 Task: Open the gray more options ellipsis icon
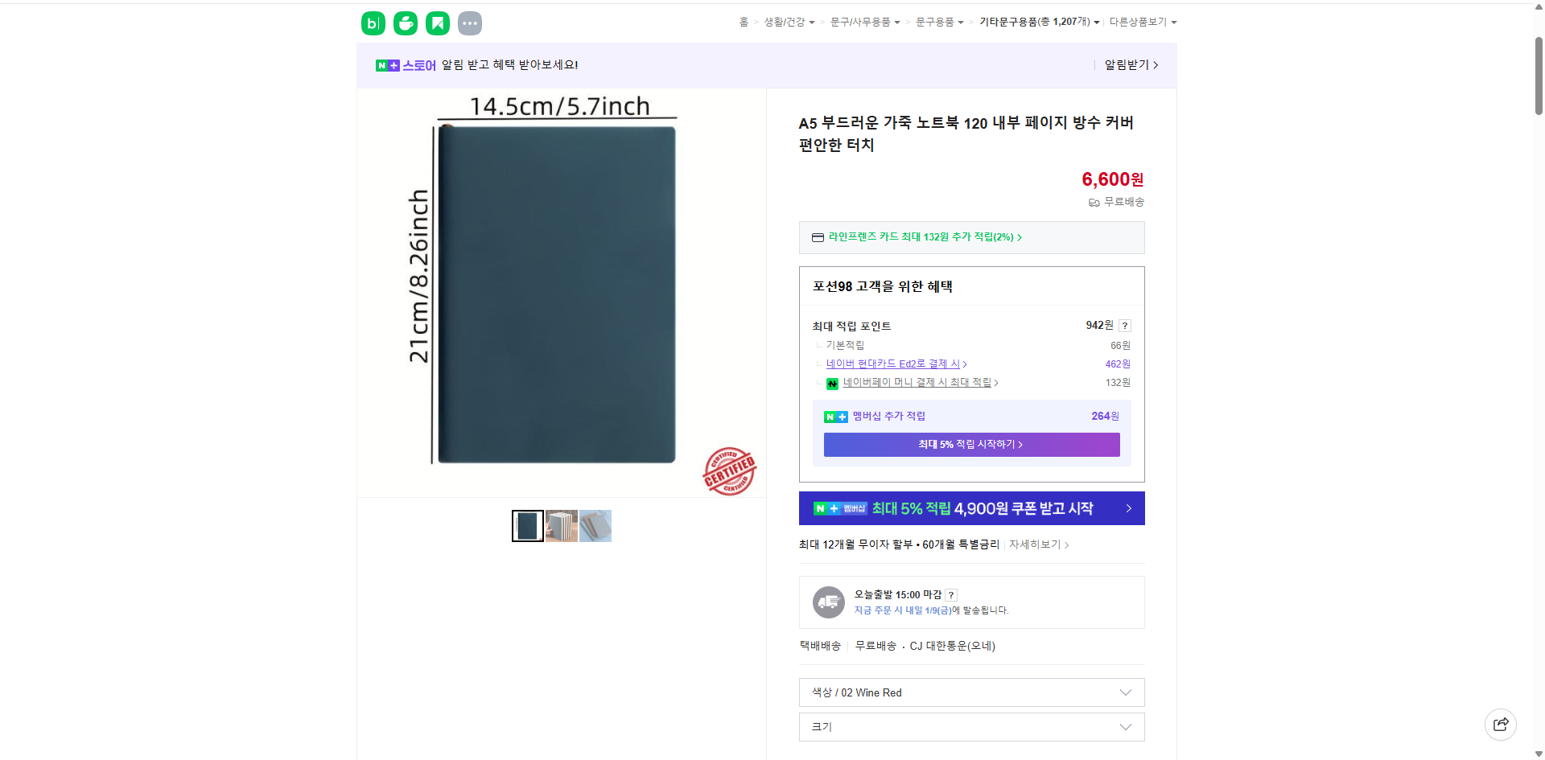469,23
